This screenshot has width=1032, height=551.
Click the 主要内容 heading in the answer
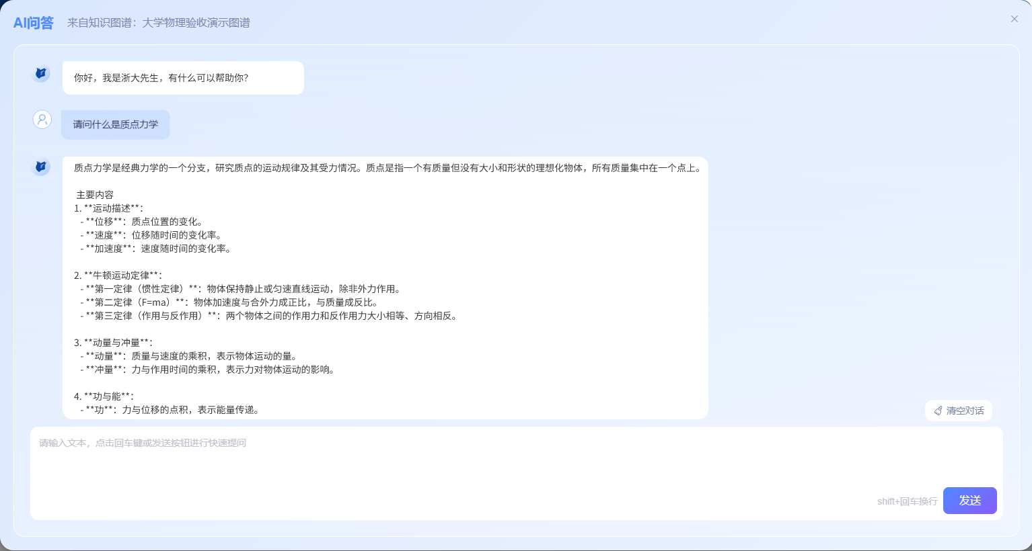coord(95,195)
